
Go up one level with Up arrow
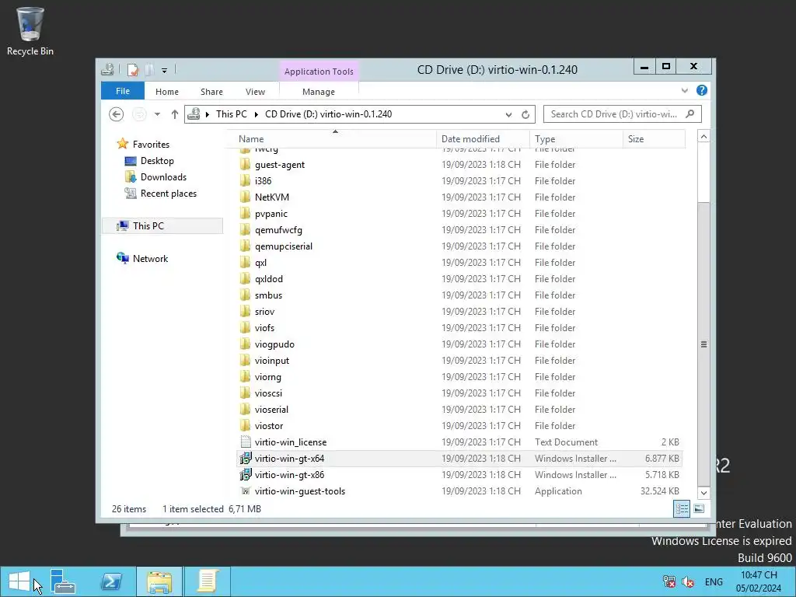tap(175, 114)
